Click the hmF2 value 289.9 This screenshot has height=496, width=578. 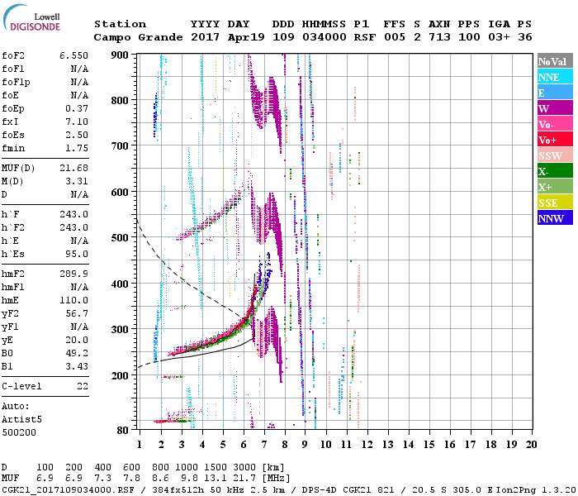click(73, 274)
